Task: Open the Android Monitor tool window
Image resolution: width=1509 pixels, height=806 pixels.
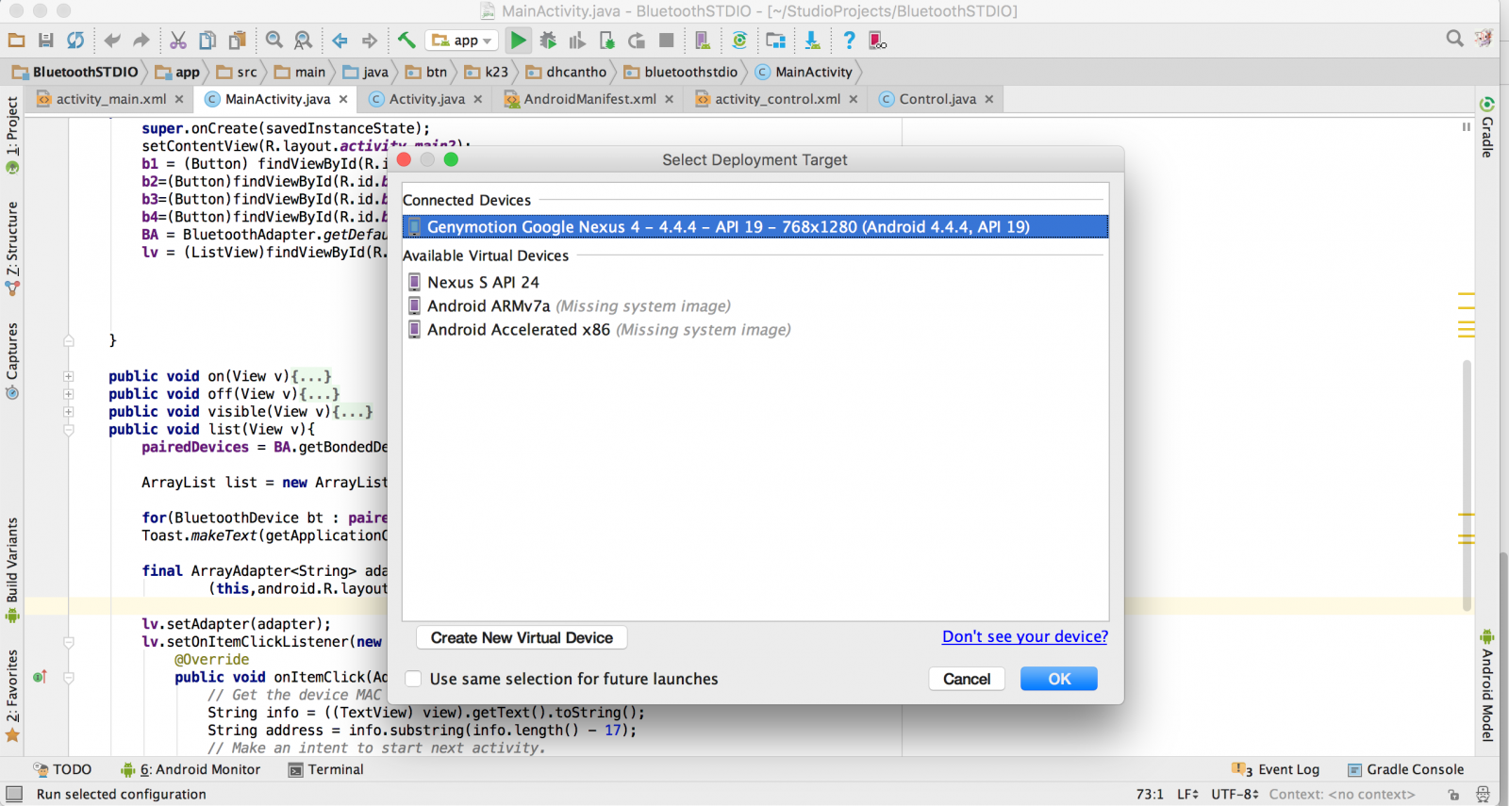Action: tap(190, 769)
